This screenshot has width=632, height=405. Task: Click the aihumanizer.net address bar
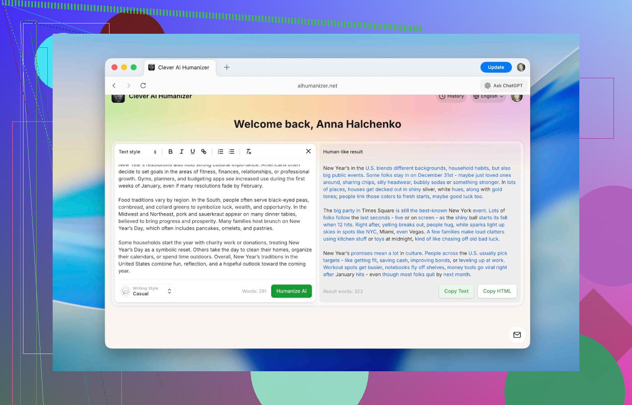point(317,86)
